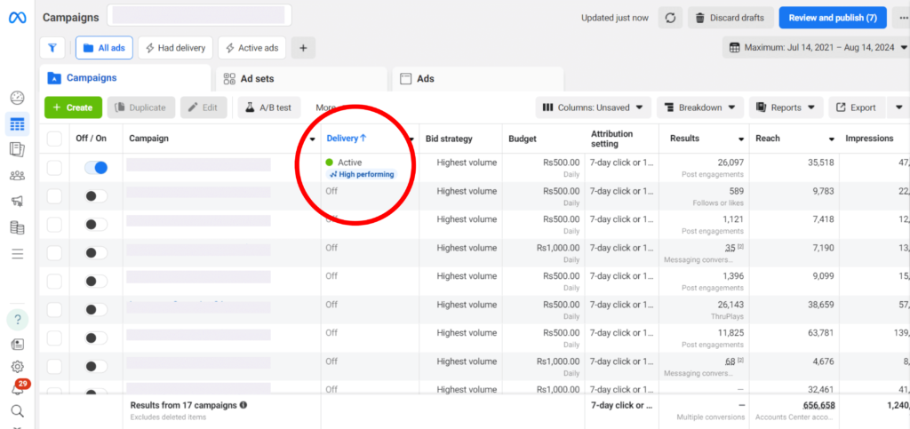Click the search magnifier in sidebar

coord(17,411)
